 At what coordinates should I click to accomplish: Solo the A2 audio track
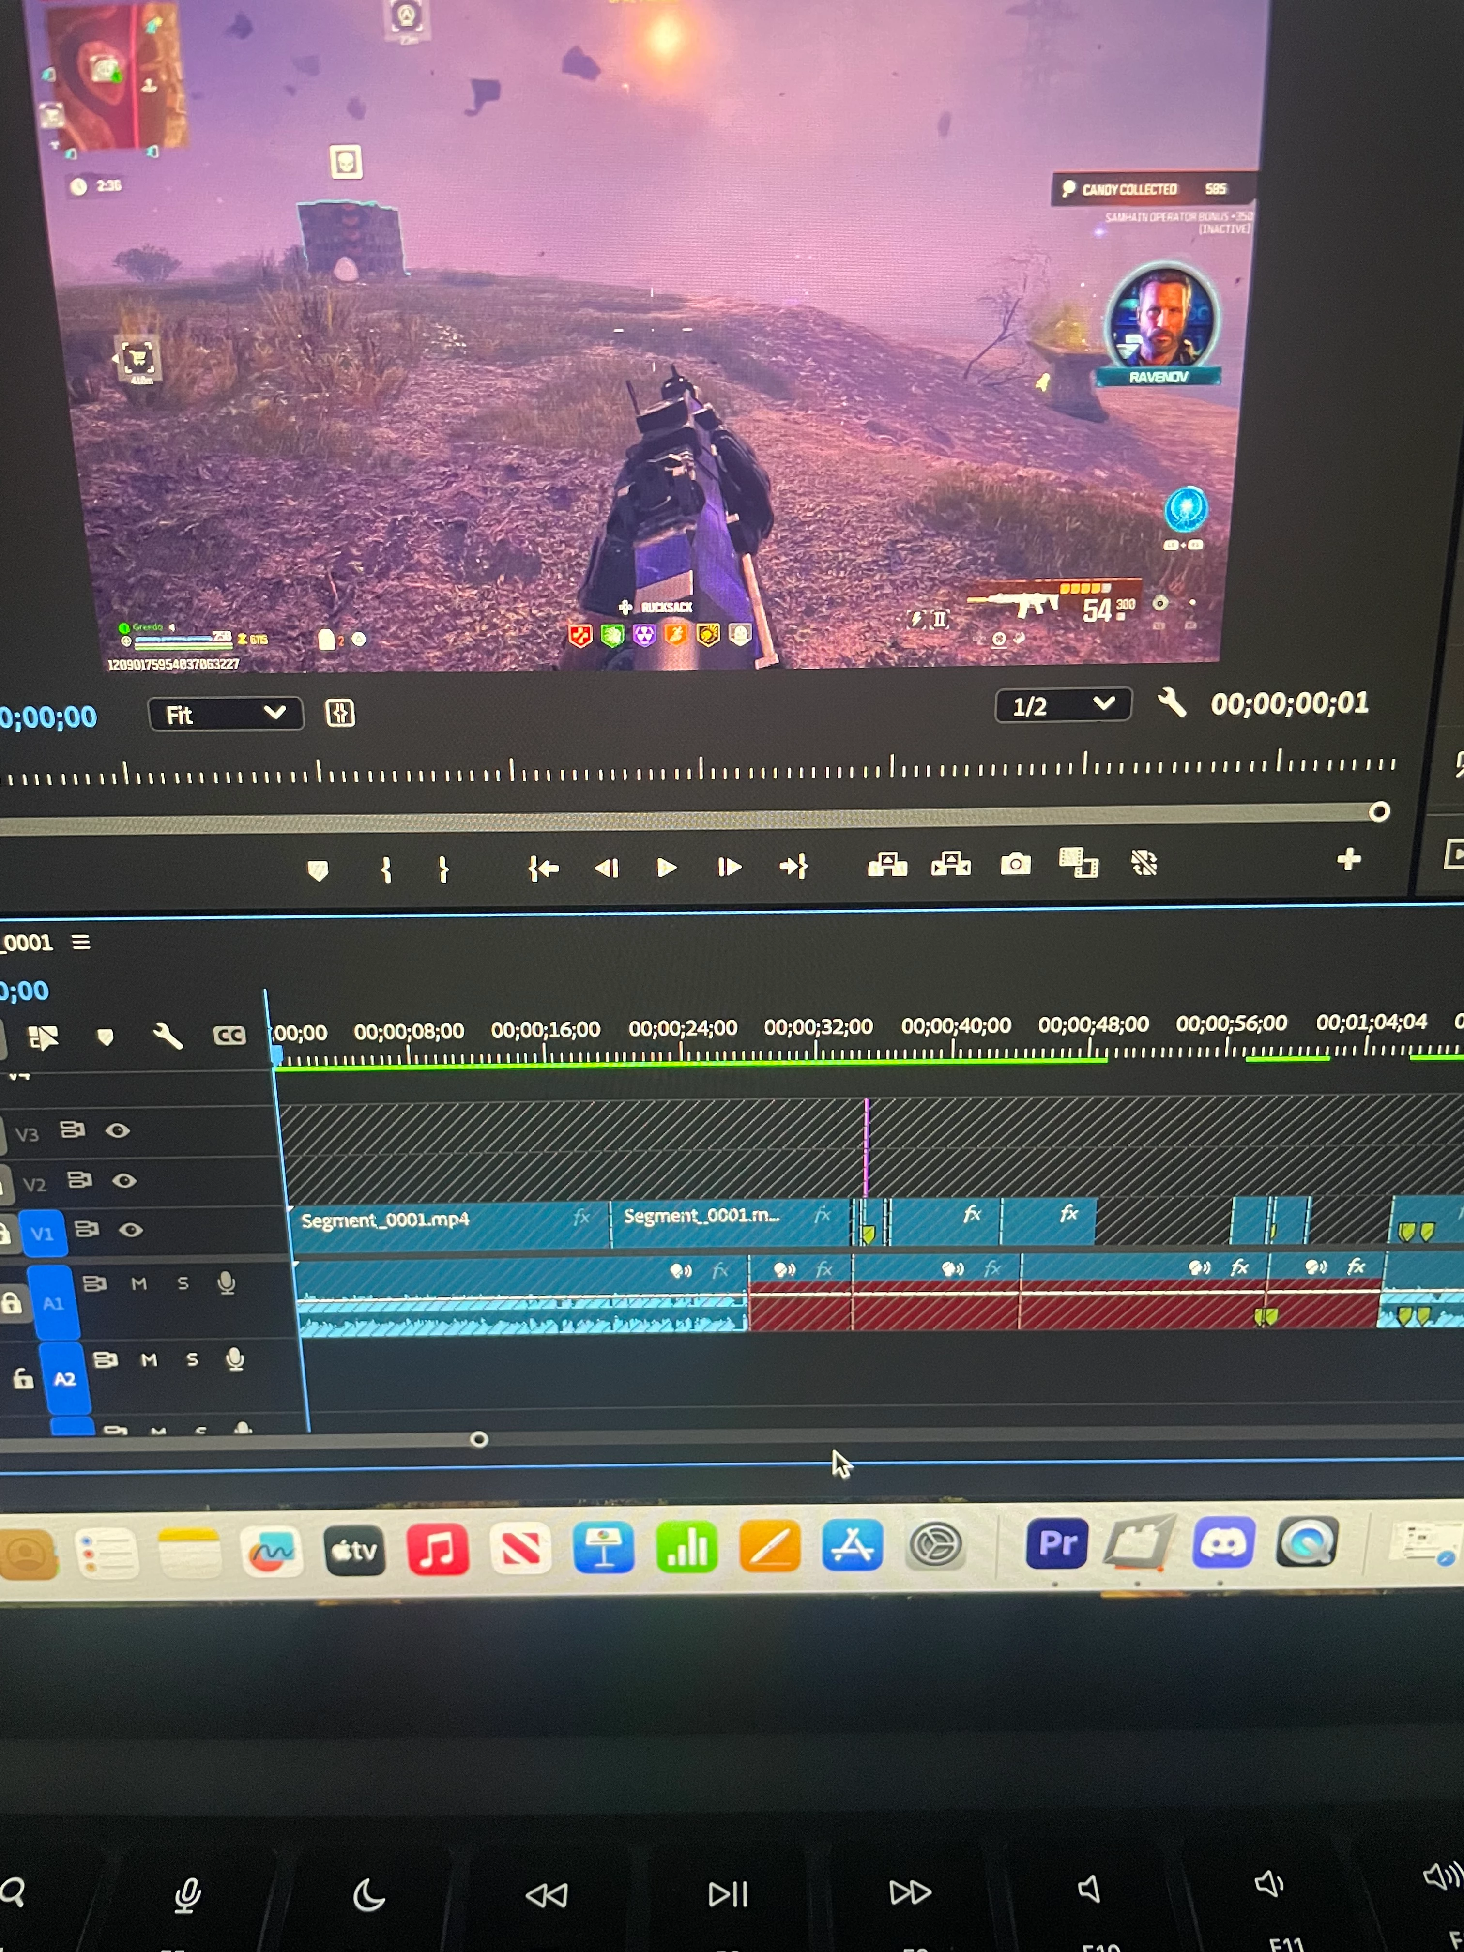click(x=192, y=1360)
